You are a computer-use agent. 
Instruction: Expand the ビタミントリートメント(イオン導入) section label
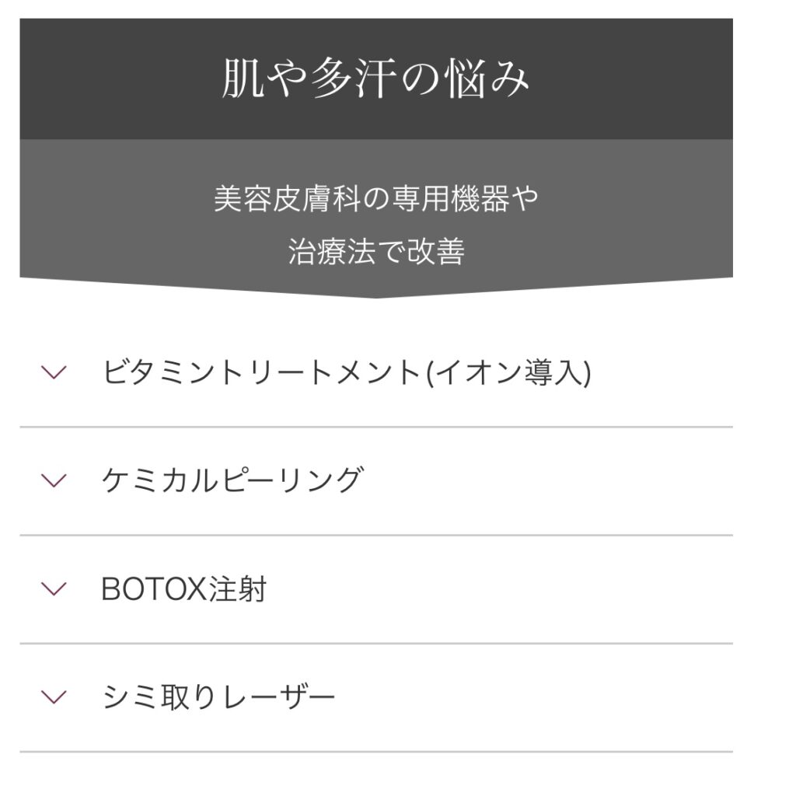pos(347,372)
